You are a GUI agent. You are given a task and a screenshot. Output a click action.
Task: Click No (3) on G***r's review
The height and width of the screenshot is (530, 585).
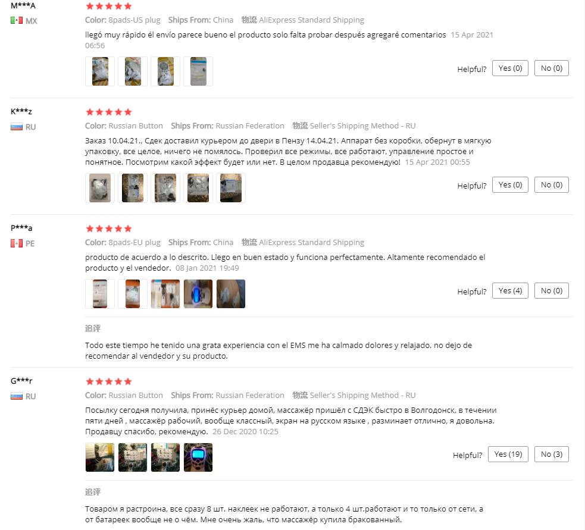point(552,454)
